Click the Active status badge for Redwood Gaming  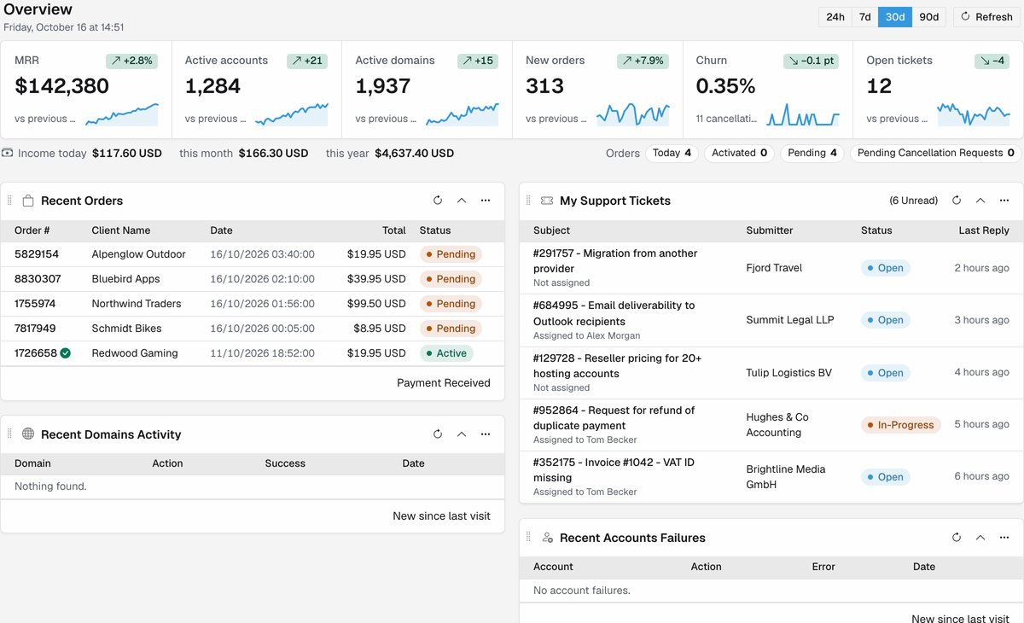(x=446, y=353)
